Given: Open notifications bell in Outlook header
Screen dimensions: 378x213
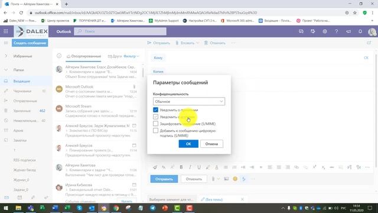Looking at the screenshot, I should [x=360, y=31].
